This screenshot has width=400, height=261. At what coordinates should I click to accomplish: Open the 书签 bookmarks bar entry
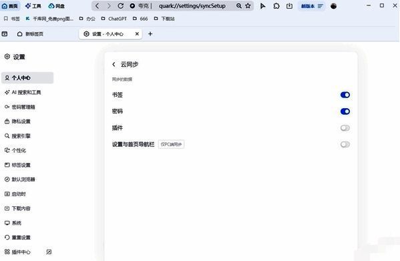pos(12,19)
